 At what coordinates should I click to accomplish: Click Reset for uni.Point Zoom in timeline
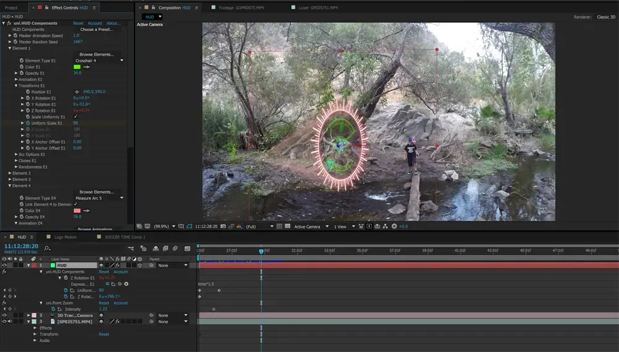(x=104, y=303)
